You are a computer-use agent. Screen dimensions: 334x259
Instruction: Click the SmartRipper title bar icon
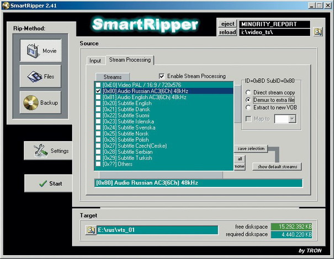click(5, 5)
